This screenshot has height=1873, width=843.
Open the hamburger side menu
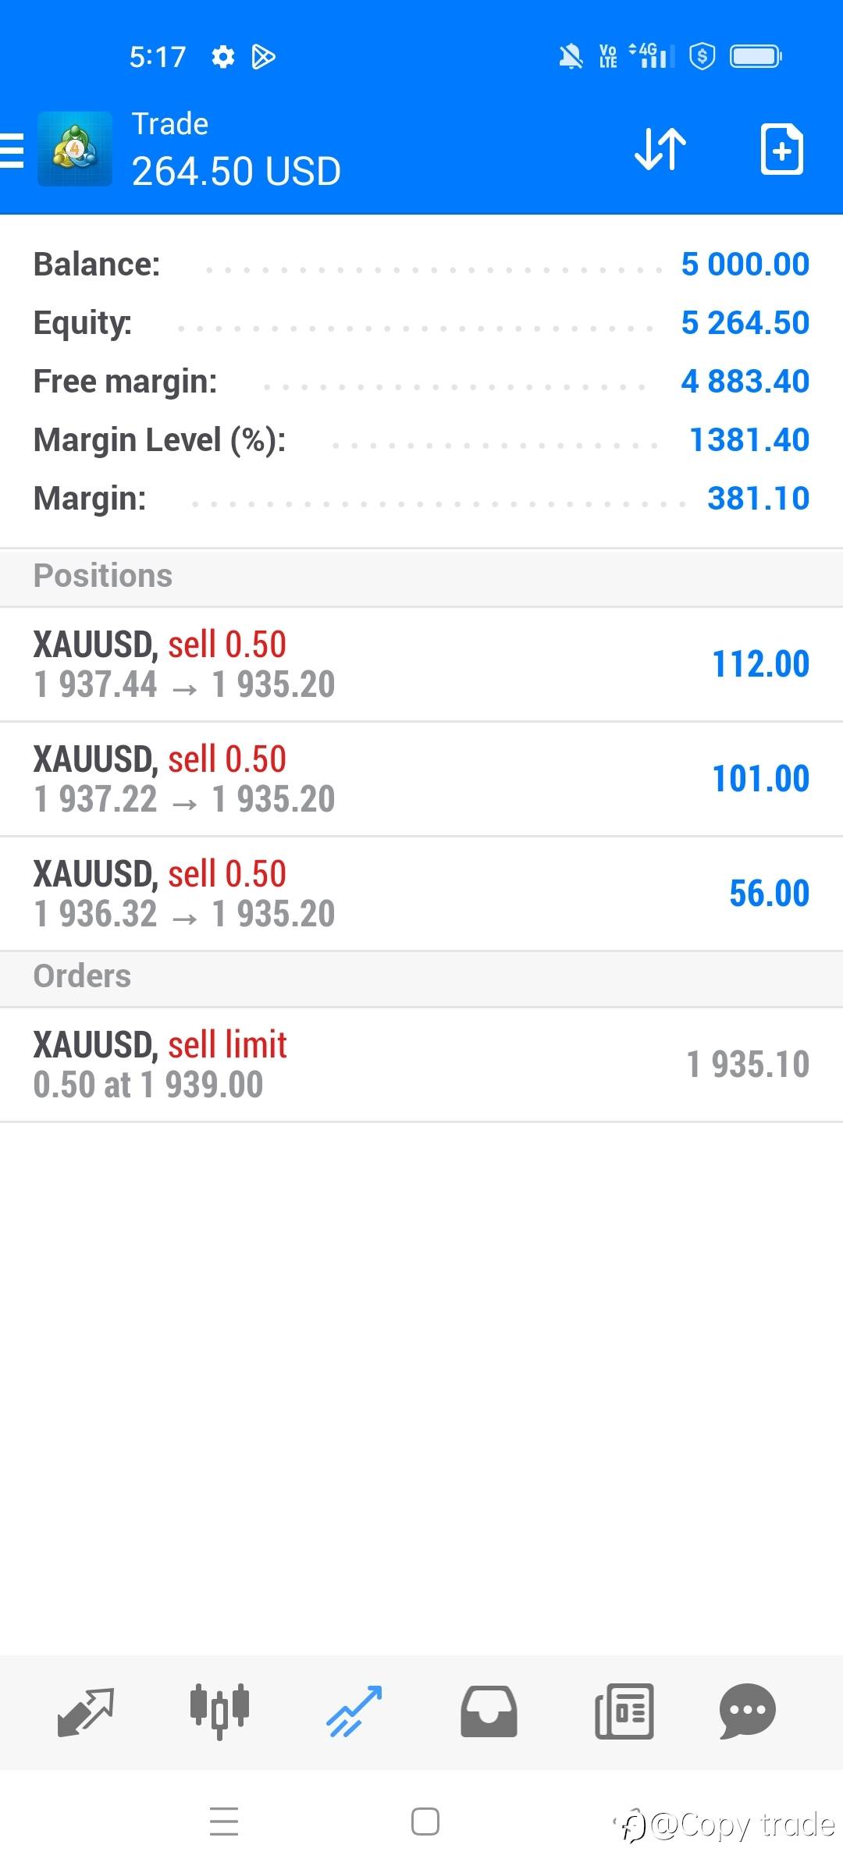coord(12,149)
